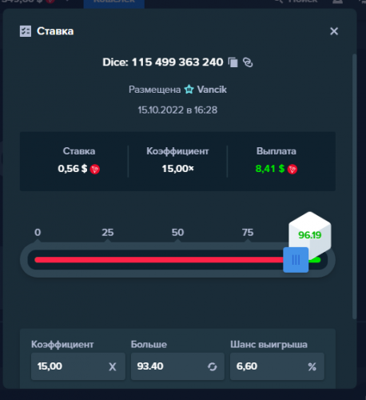Toggle the swap icon in Больше field
This screenshot has width=366, height=400.
[x=213, y=366]
